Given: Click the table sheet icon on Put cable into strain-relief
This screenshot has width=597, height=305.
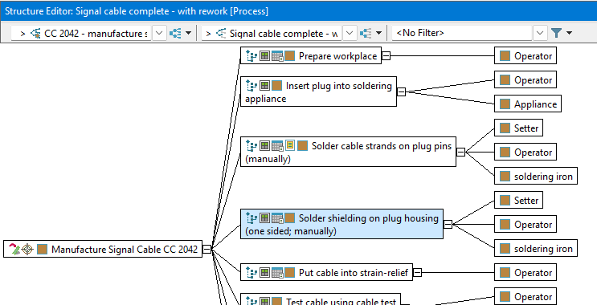Looking at the screenshot, I should [277, 273].
